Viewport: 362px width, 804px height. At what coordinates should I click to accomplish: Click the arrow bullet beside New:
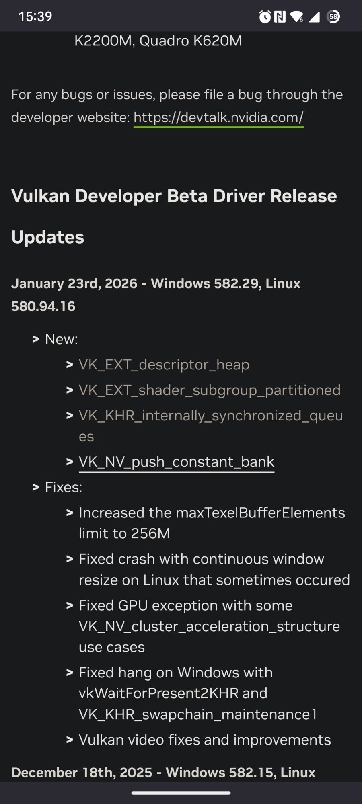[x=36, y=339]
